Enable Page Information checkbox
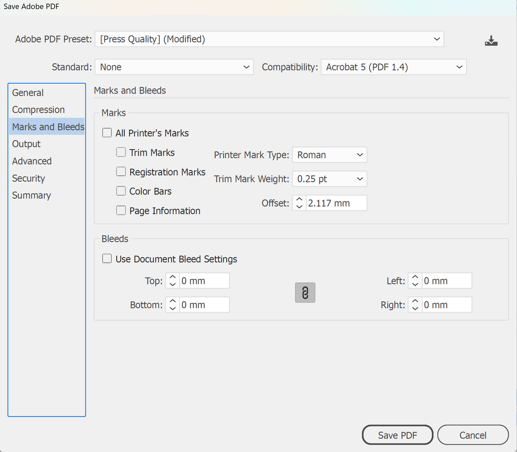The height and width of the screenshot is (452, 517). point(121,210)
